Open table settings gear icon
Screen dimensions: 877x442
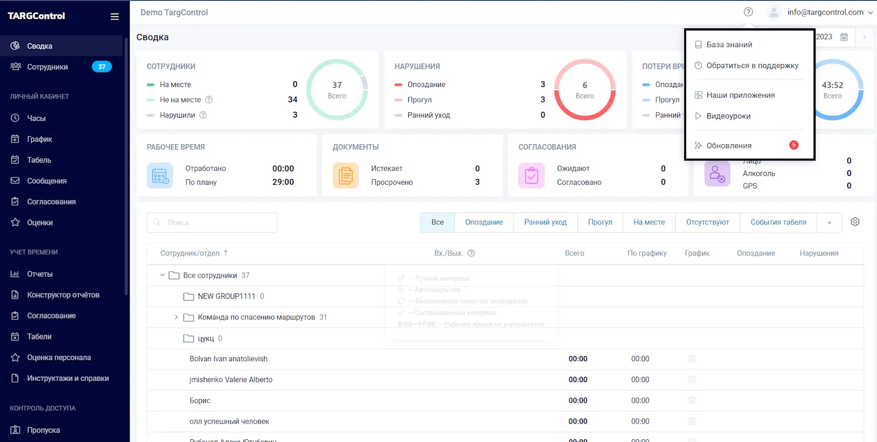pos(855,222)
